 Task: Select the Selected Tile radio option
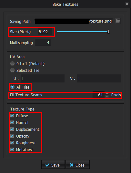[x=12, y=70]
